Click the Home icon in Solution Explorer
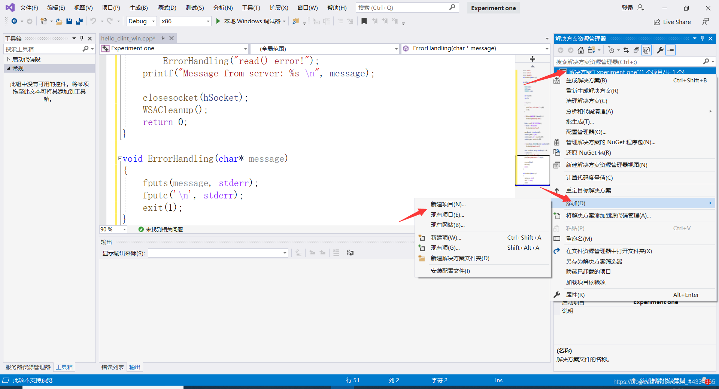This screenshot has height=389, width=719. pyautogui.click(x=580, y=50)
